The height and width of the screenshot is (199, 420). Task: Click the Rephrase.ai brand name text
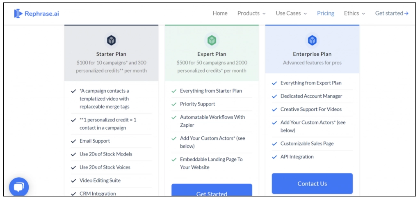point(41,14)
